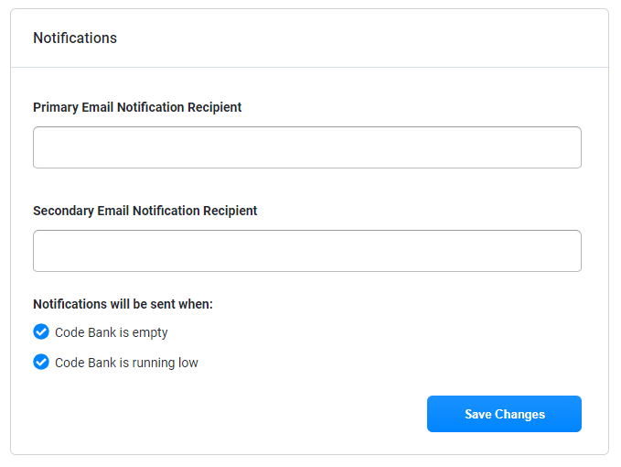This screenshot has width=621, height=467.
Task: Click the Secondary Email Notification Recipient label
Action: (x=145, y=211)
